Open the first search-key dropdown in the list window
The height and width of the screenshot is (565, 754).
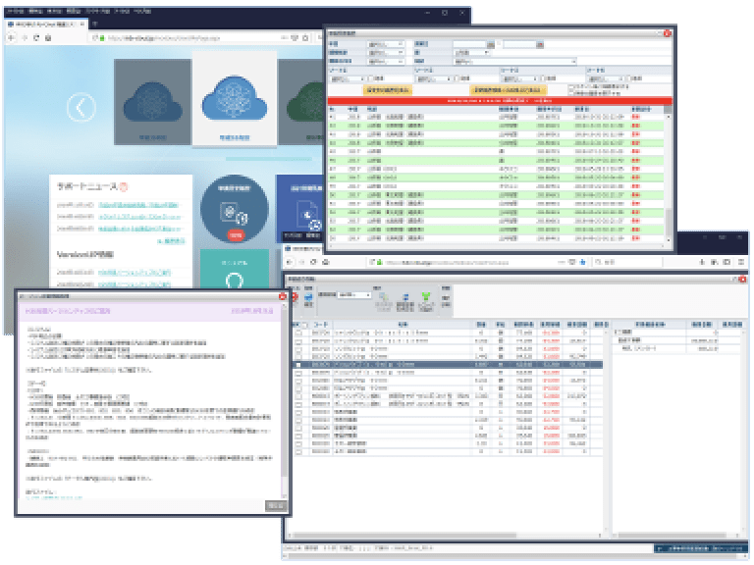[x=348, y=78]
